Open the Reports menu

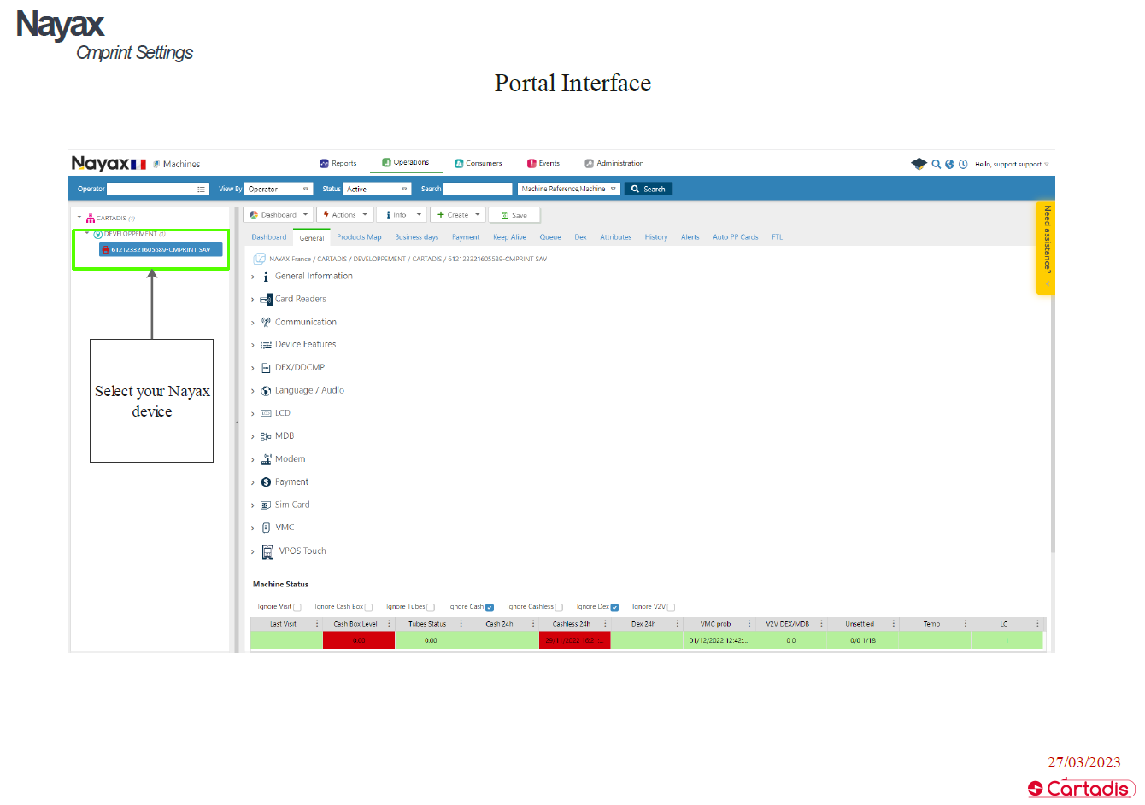tap(338, 164)
